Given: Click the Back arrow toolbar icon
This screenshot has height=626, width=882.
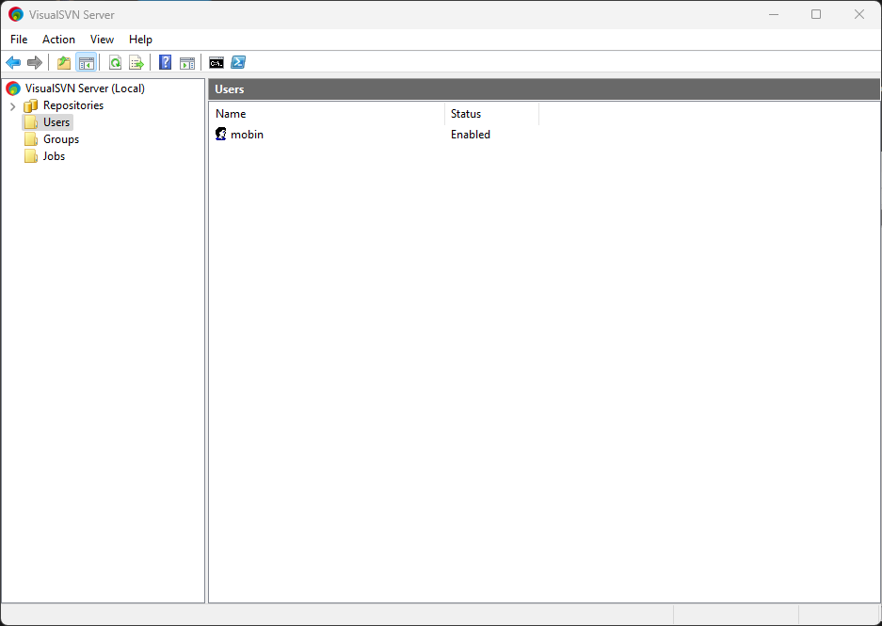Looking at the screenshot, I should [13, 63].
